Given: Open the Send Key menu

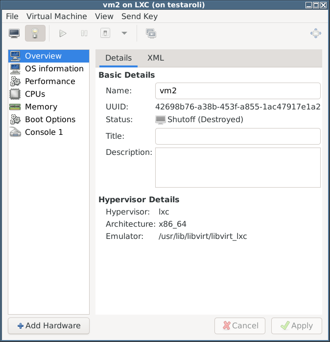Looking at the screenshot, I should tap(140, 16).
